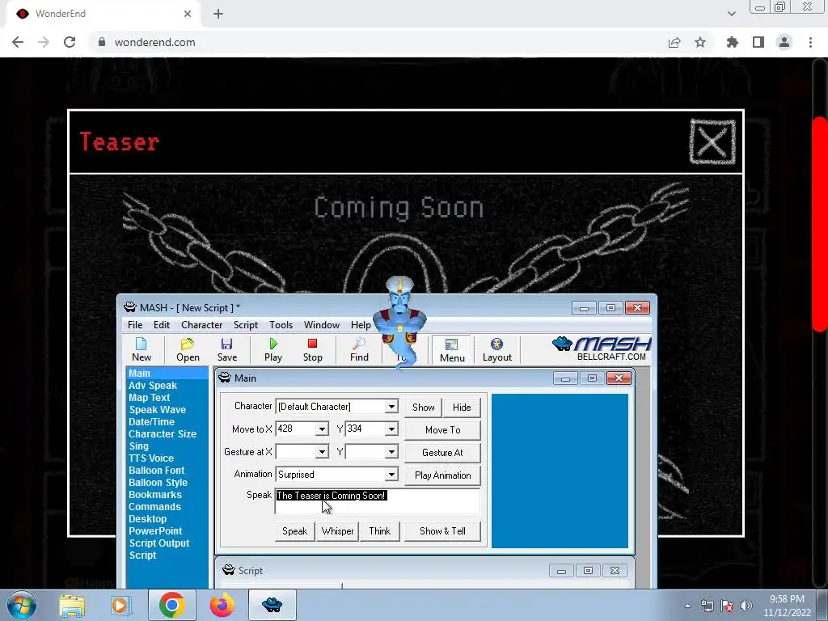Screen dimensions: 828x621
Task: Close the Teaser panel with the X icon
Action: point(712,142)
